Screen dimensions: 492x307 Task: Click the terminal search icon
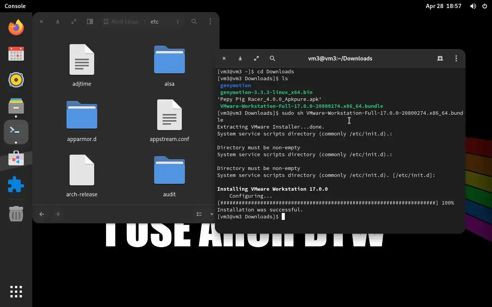tap(273, 58)
